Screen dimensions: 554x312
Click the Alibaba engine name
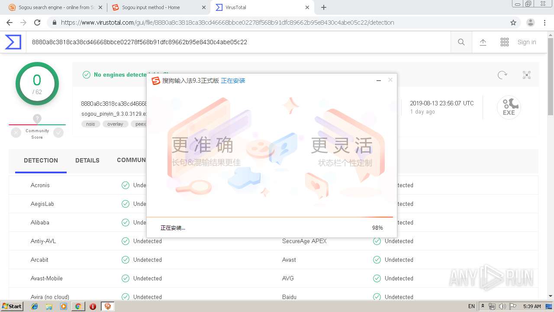40,222
